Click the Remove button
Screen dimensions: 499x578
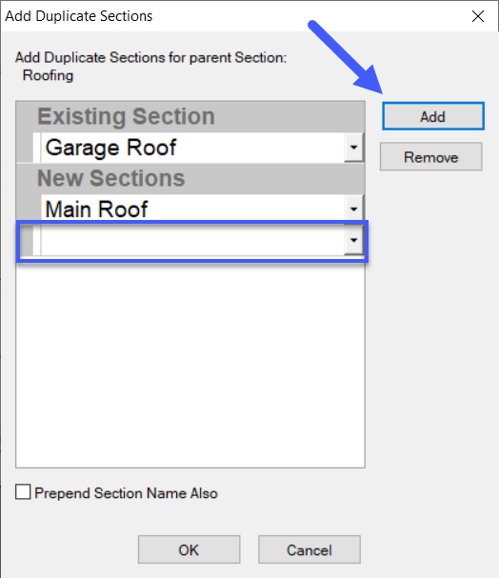pos(430,157)
